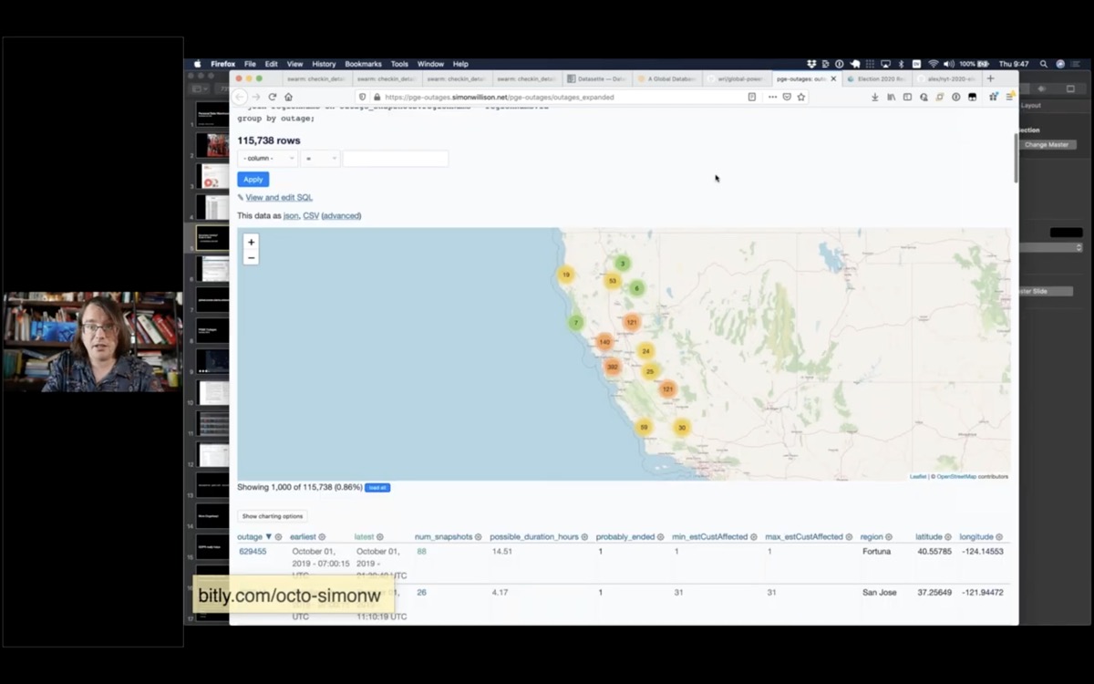The height and width of the screenshot is (684, 1094).
Task: Click the map cluster marker 59
Action: click(644, 427)
